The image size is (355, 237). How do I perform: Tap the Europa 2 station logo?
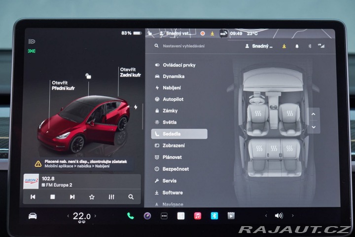[x=31, y=181]
